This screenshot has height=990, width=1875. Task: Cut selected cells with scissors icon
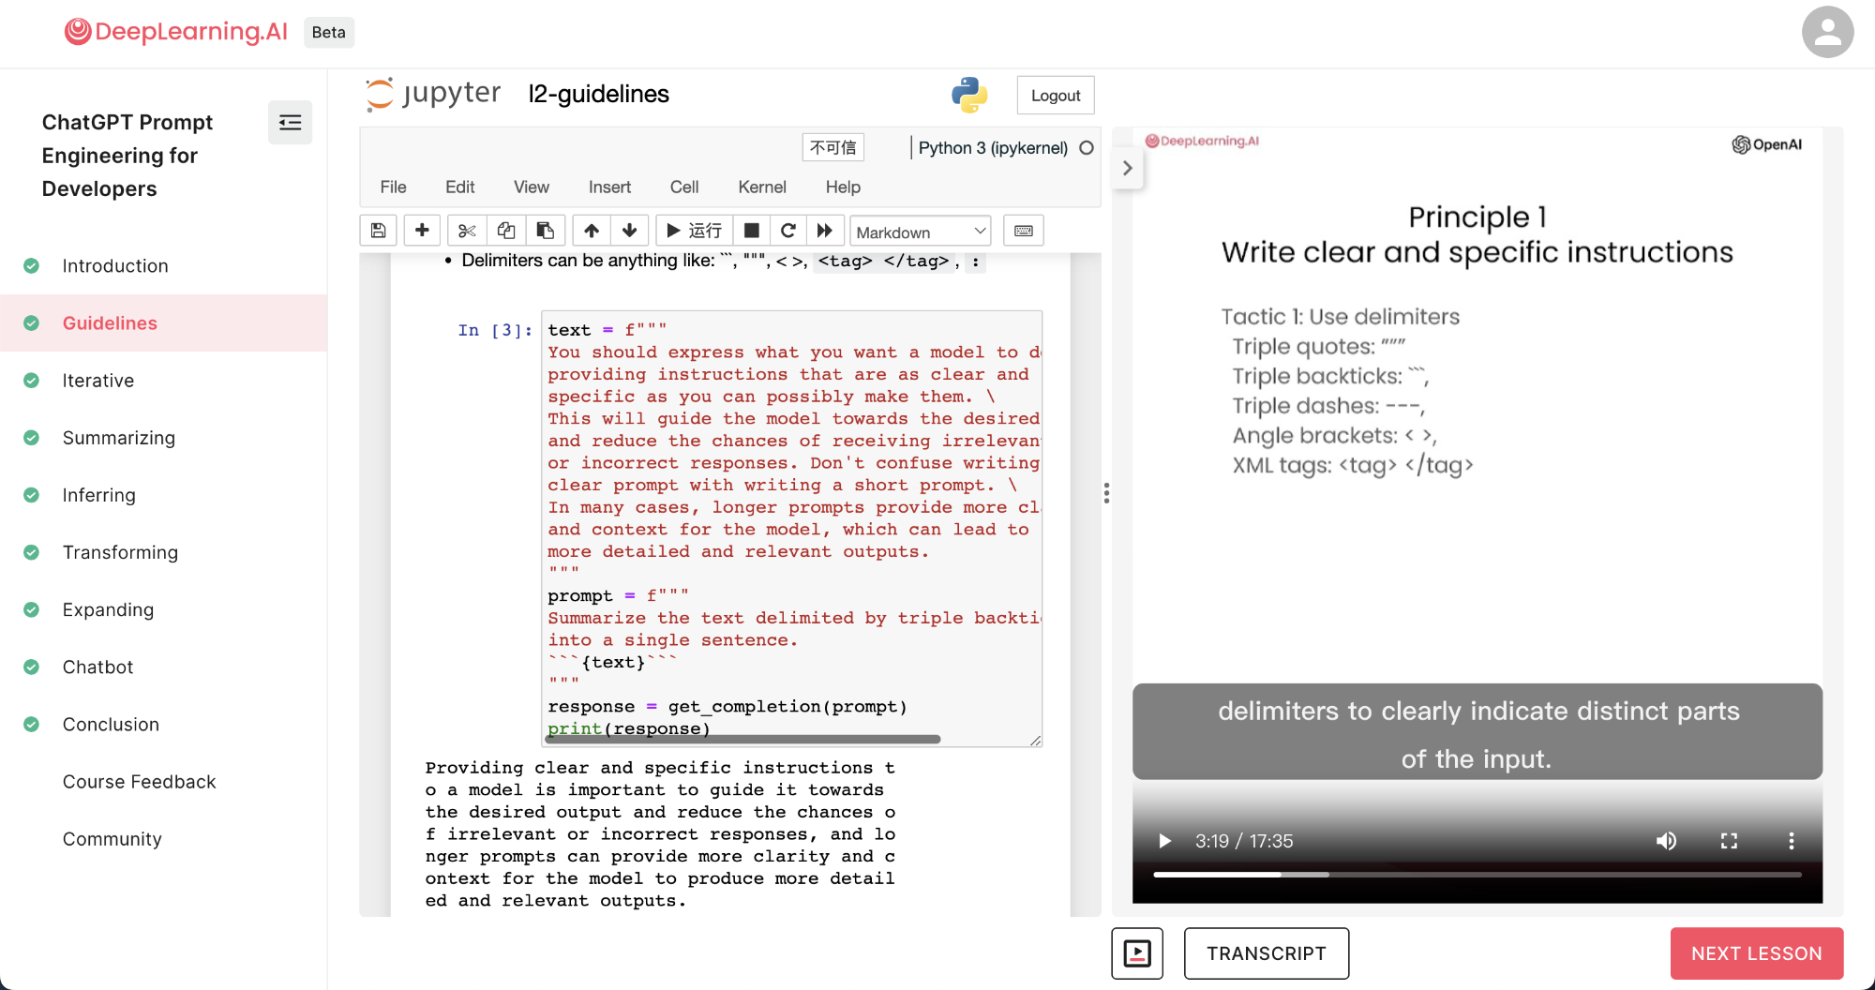[x=467, y=231]
